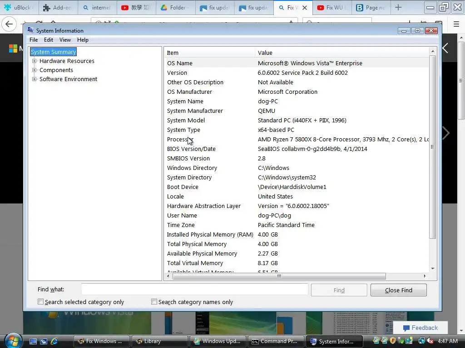
Task: Select the OS Name row
Action: (297, 63)
